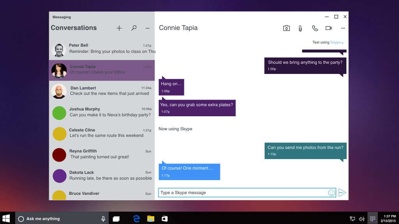Click Celeste Cline's yellow avatar
The width and height of the screenshot is (399, 224).
coord(60,134)
